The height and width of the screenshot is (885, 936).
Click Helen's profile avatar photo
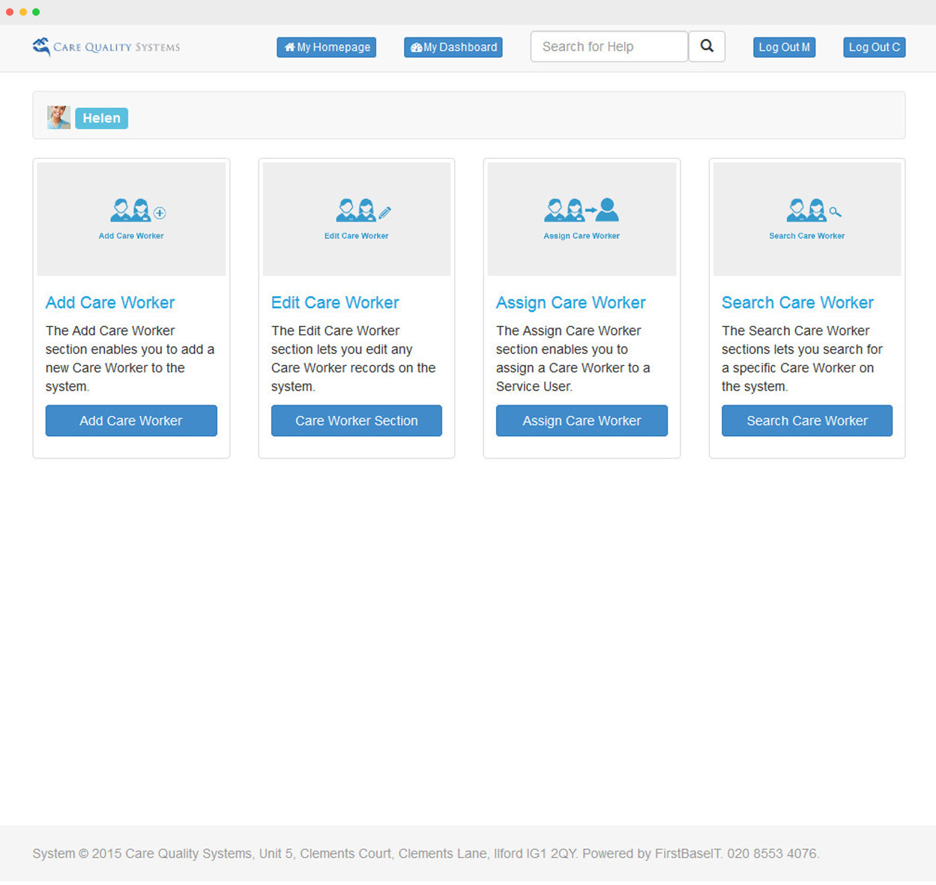58,118
